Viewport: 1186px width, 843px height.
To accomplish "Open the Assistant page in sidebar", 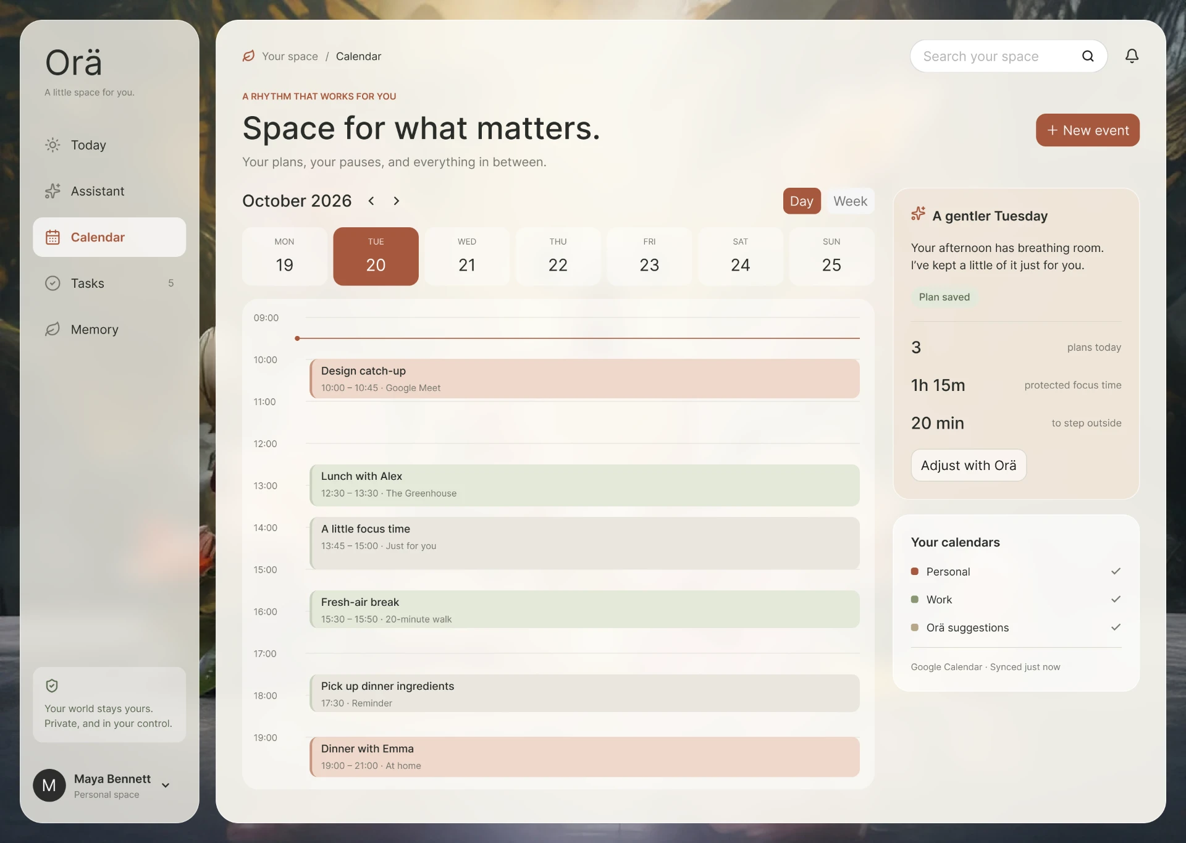I will click(109, 191).
